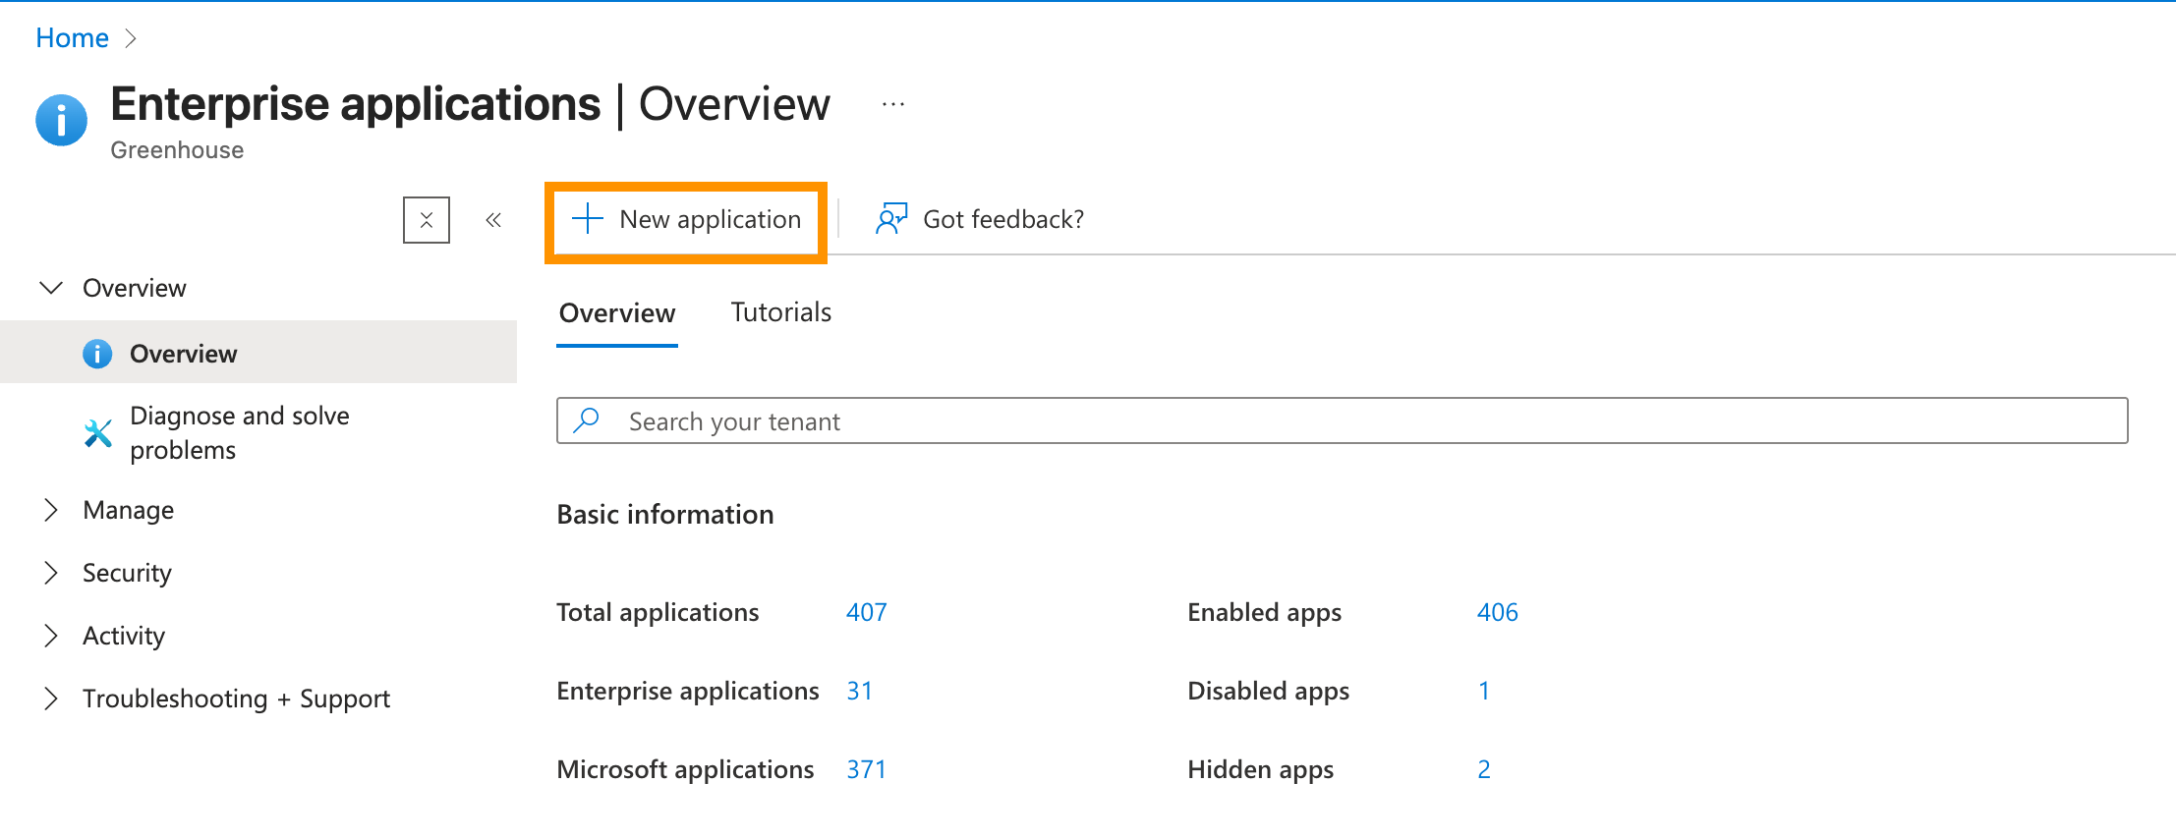Click the Overview info icon in sidebar
2176x839 pixels.
click(x=97, y=354)
